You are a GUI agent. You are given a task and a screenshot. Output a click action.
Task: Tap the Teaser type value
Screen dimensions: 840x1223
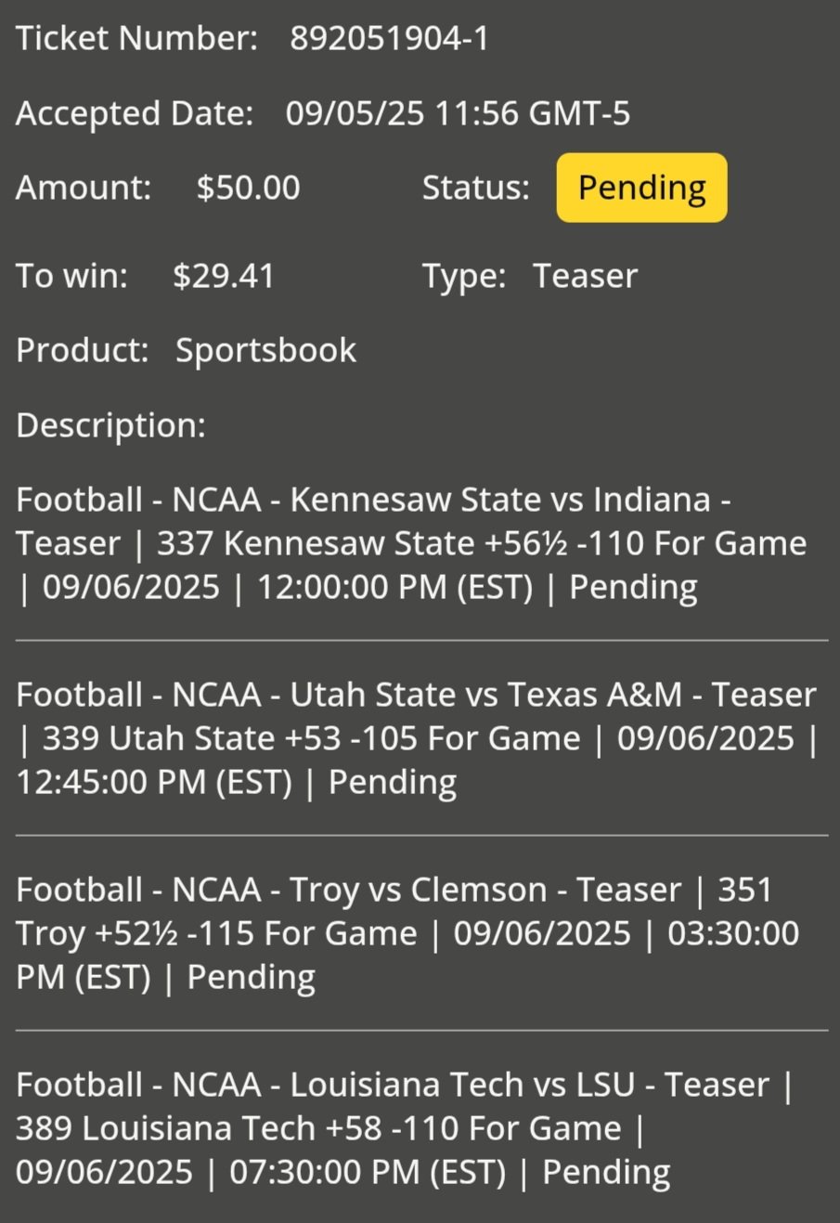tap(585, 276)
